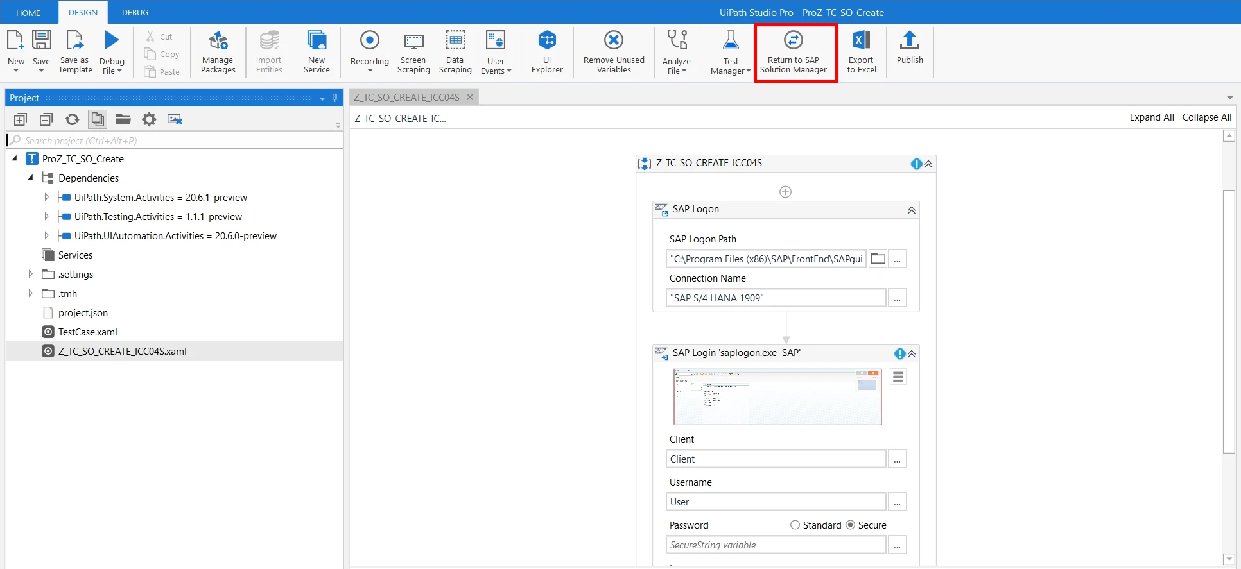Publish the project
The height and width of the screenshot is (569, 1241).
[910, 48]
